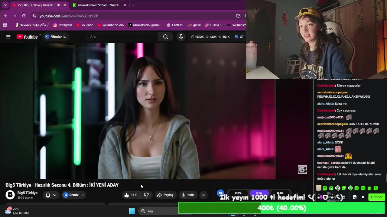Expand the Remix dropdown arrow

coord(83,195)
